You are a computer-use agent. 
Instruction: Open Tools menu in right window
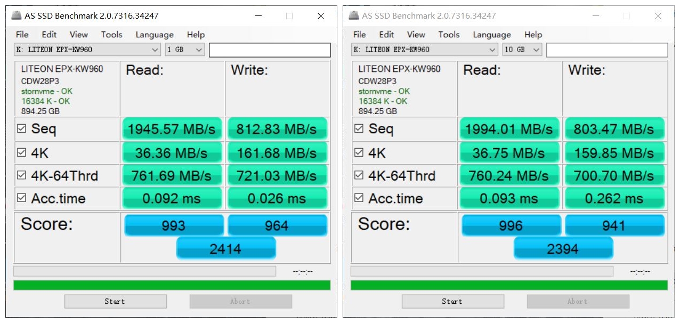point(449,35)
